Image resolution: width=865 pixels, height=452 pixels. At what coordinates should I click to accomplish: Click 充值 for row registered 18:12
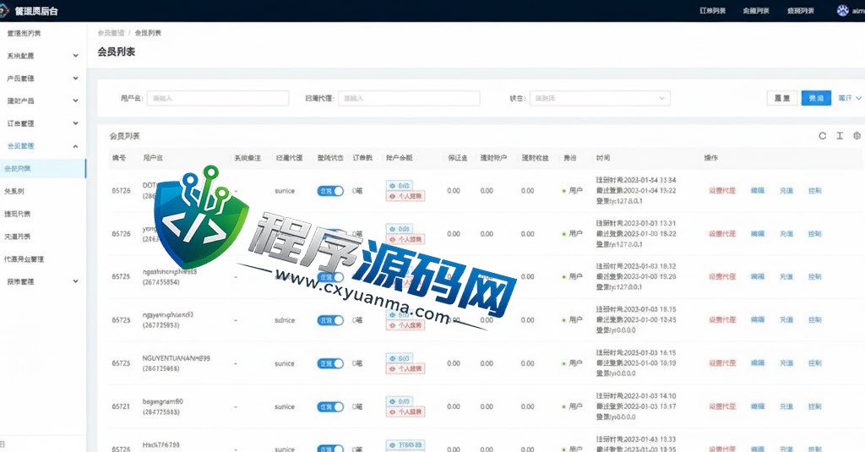tap(786, 277)
